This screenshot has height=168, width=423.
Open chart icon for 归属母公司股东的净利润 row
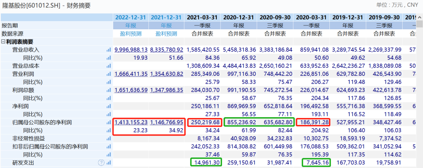click(109, 122)
